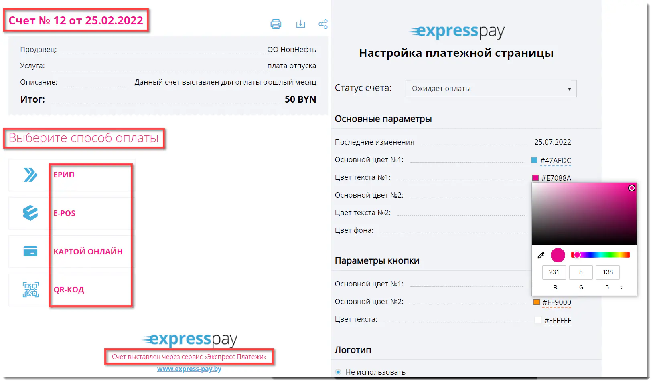
Task: Click the blue value field showing 138
Action: [608, 272]
